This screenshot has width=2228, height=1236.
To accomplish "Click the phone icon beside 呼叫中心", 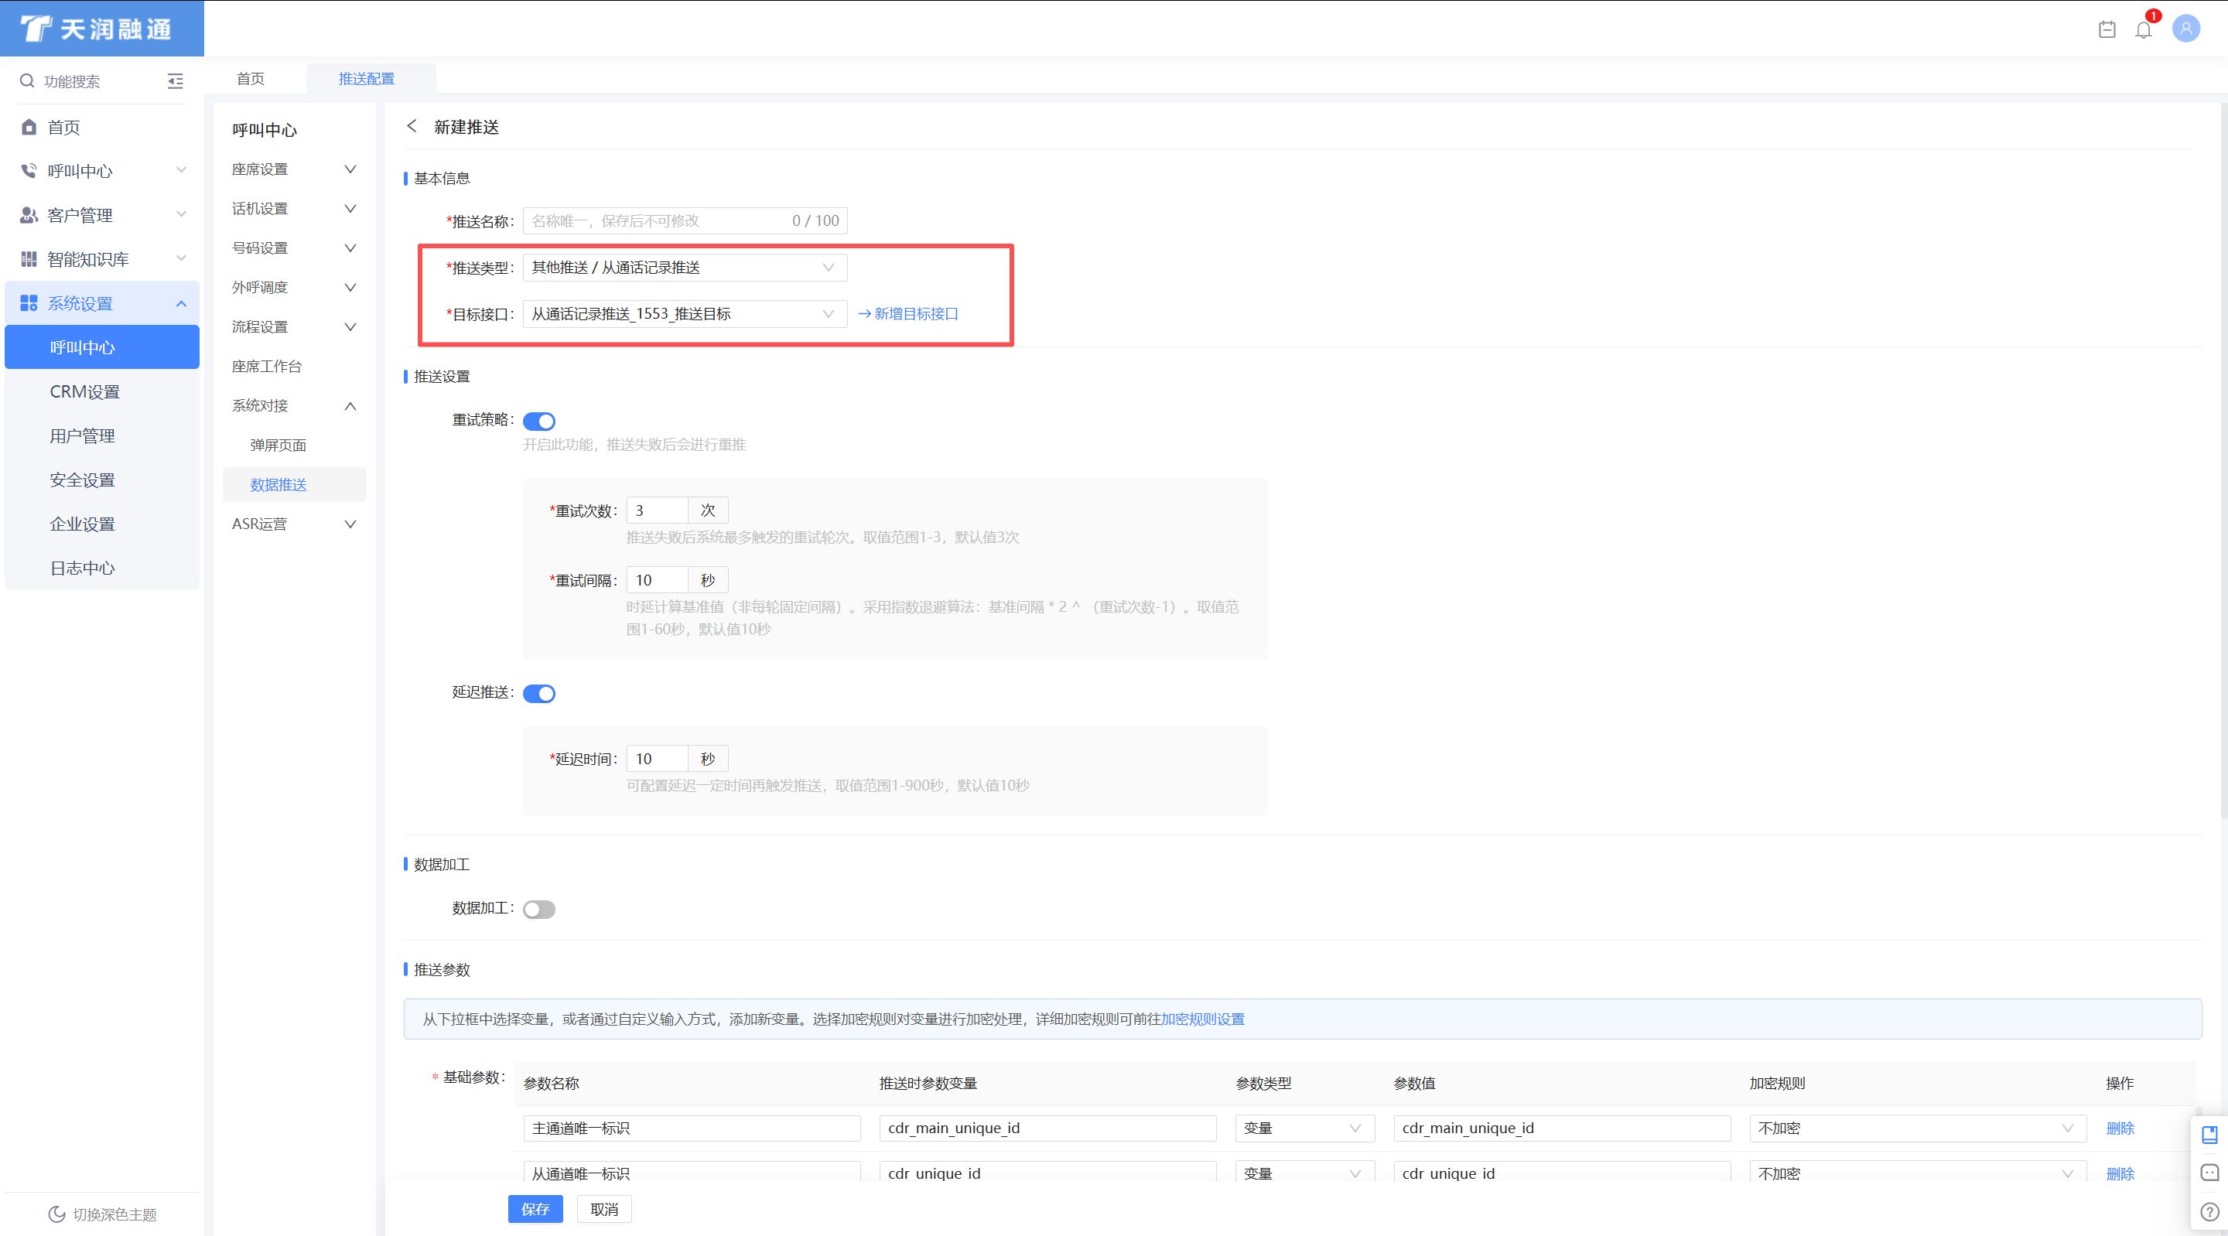I will point(29,170).
